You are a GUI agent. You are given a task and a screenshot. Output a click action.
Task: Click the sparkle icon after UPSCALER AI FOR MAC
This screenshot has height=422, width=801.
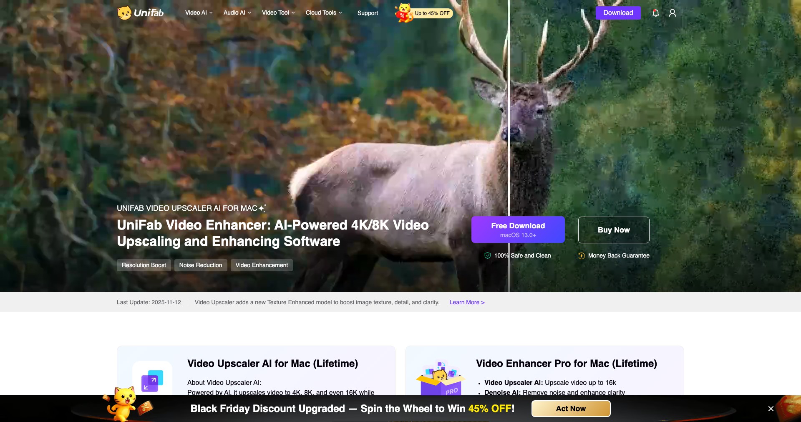coord(262,207)
